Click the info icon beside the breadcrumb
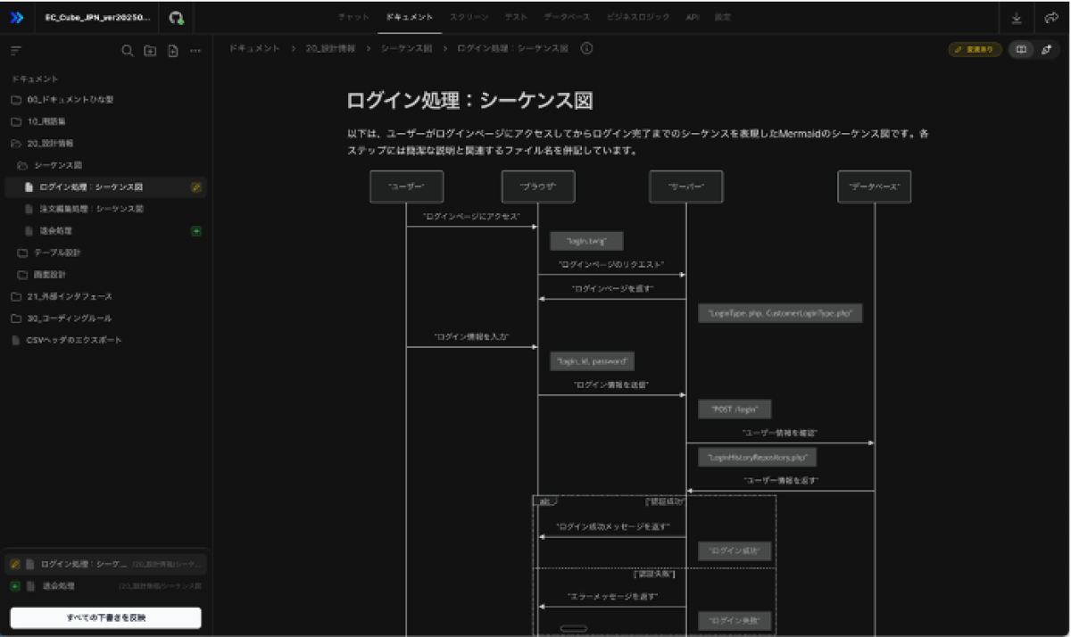Screen dimensions: 1071x637 coord(586,48)
